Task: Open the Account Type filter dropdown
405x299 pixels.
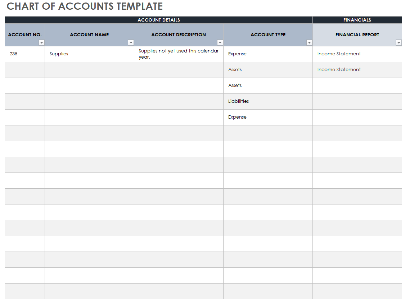Action: point(309,42)
